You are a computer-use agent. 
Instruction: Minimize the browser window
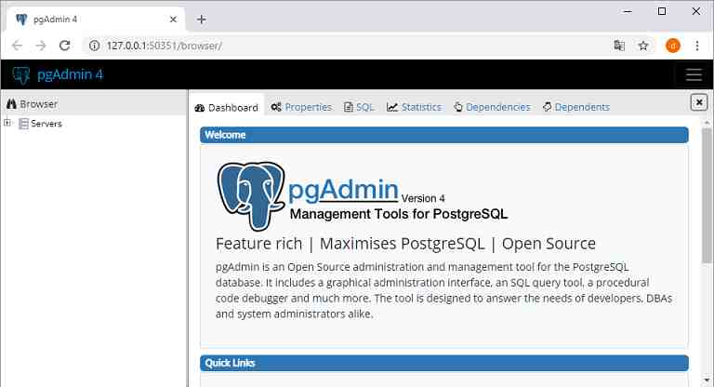click(628, 11)
